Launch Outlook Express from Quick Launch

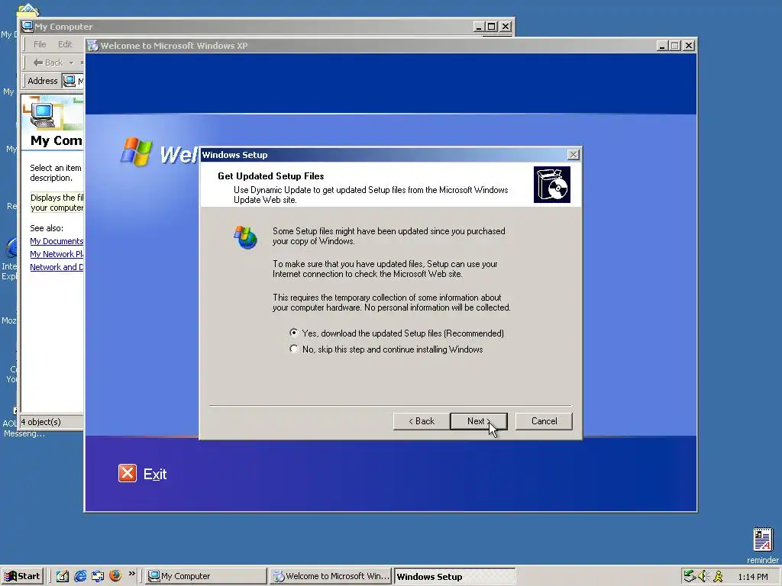[98, 576]
